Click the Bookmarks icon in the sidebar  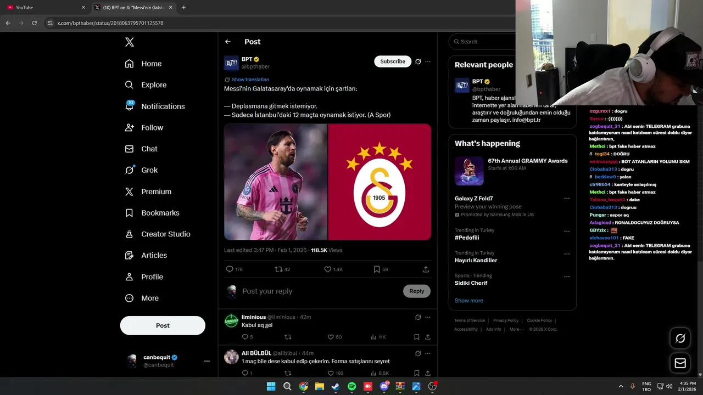point(129,213)
